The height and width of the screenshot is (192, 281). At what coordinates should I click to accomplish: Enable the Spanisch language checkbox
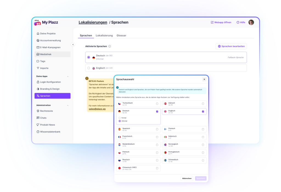pos(157,129)
